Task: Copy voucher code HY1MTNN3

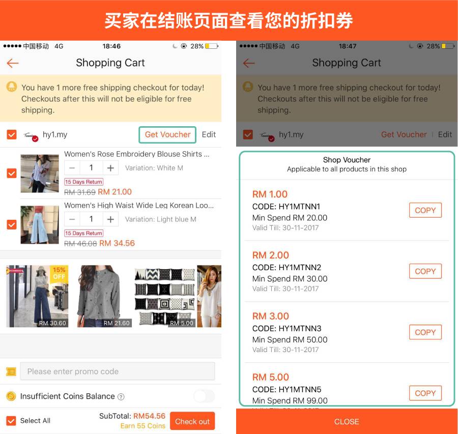Action: (x=425, y=332)
